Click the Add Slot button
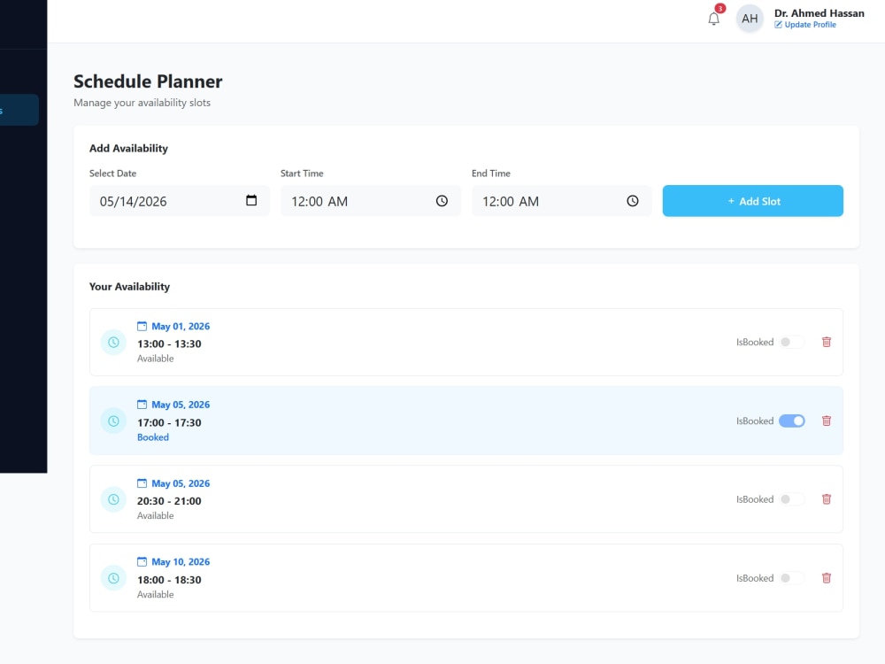 pyautogui.click(x=753, y=201)
